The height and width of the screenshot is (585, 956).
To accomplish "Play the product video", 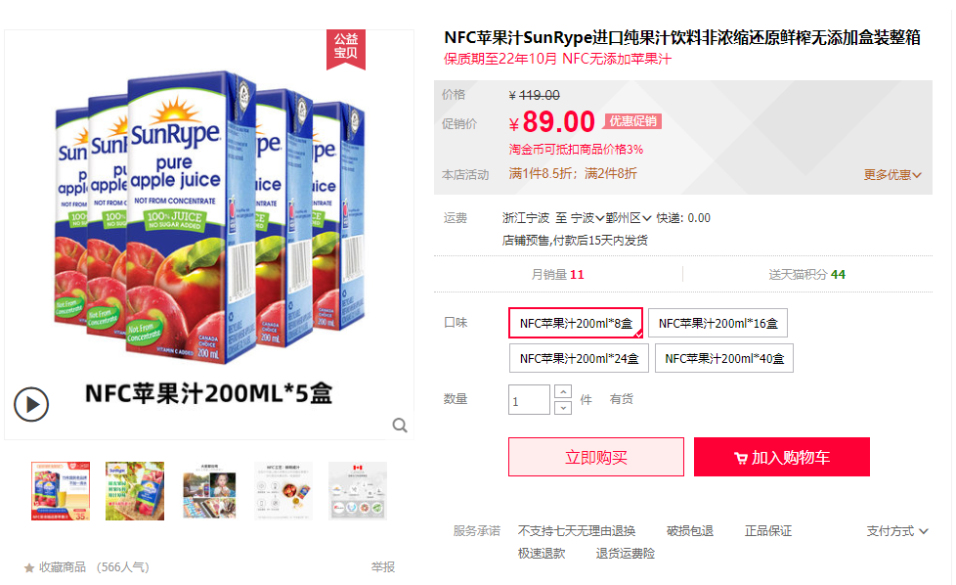I will click(x=31, y=404).
